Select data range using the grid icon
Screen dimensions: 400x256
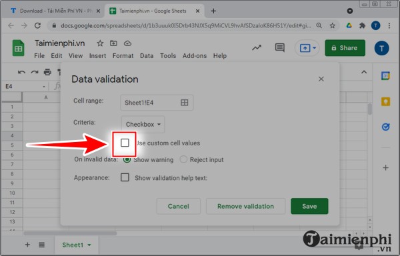(184, 103)
